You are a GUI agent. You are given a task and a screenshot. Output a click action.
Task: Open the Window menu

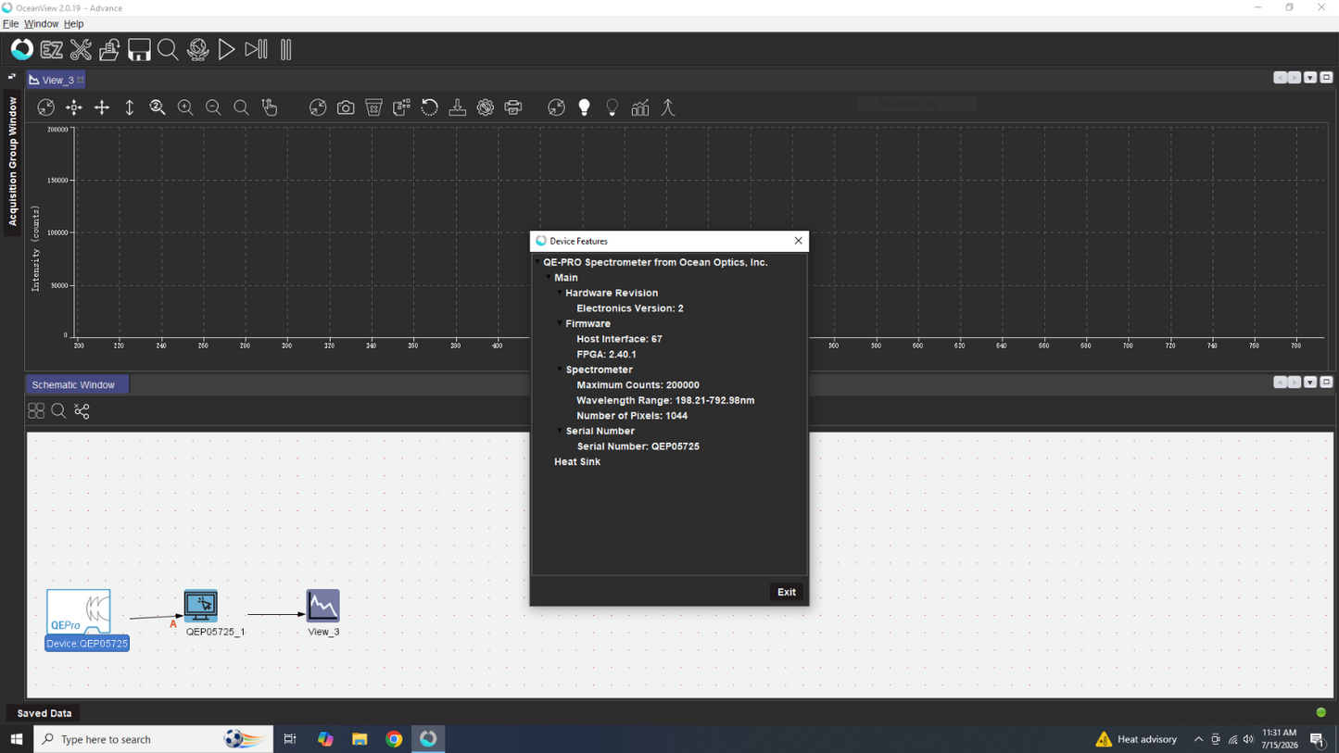tap(41, 24)
